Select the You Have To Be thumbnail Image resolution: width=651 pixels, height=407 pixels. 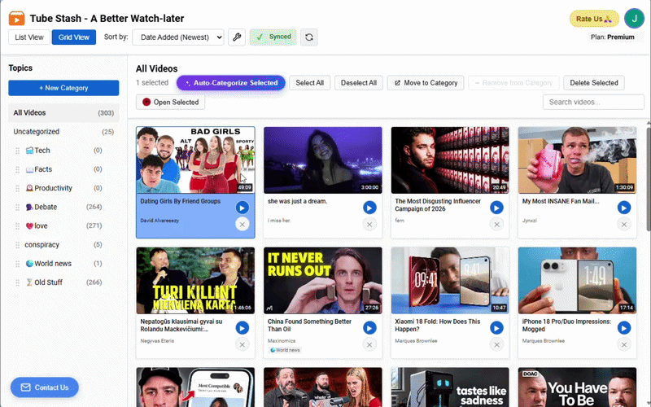577,387
